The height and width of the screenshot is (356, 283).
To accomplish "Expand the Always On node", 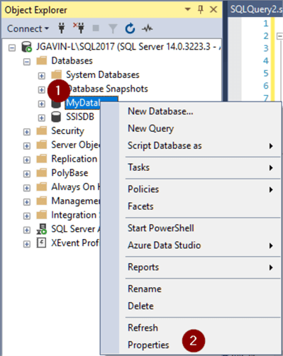I will click(27, 188).
